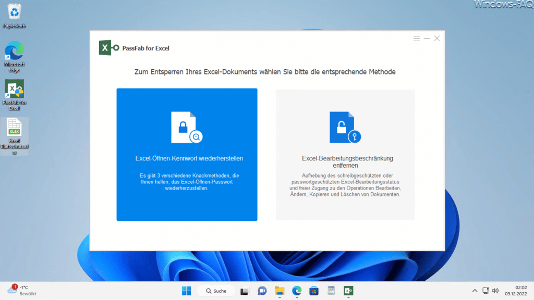
Task: Open Task View on taskbar
Action: coord(244,291)
